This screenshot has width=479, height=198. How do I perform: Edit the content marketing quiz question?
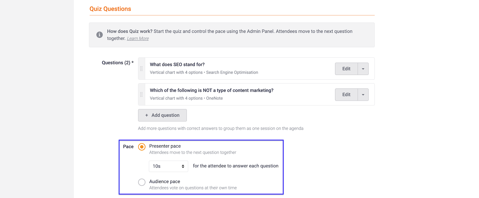[346, 94]
